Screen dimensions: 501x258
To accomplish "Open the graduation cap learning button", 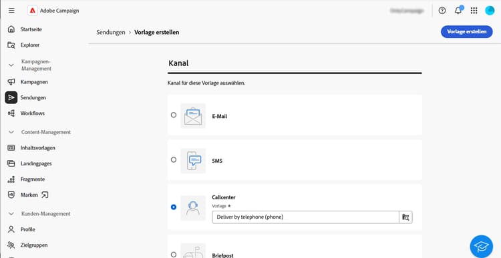I will (482, 247).
